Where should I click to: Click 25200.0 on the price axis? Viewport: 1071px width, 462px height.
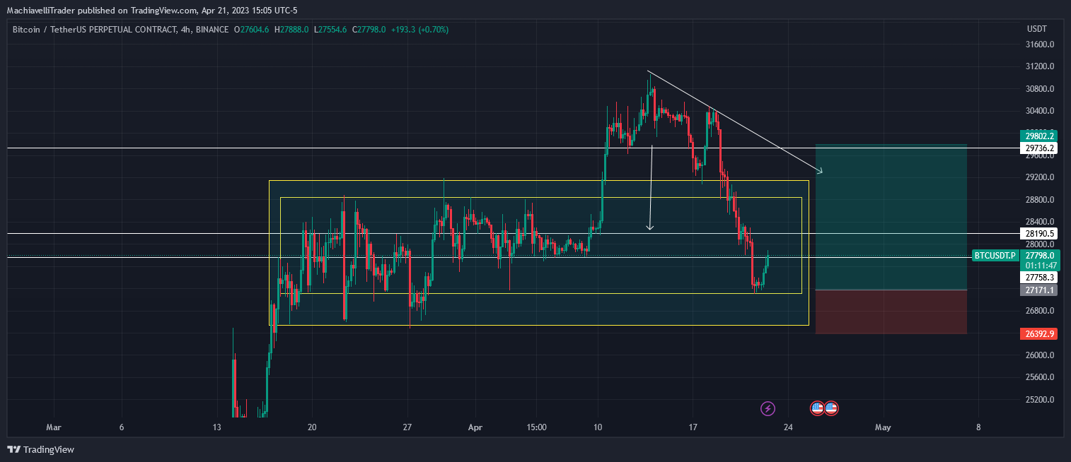(1041, 399)
